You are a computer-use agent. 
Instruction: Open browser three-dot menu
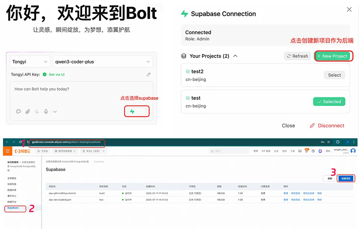pos(354,142)
